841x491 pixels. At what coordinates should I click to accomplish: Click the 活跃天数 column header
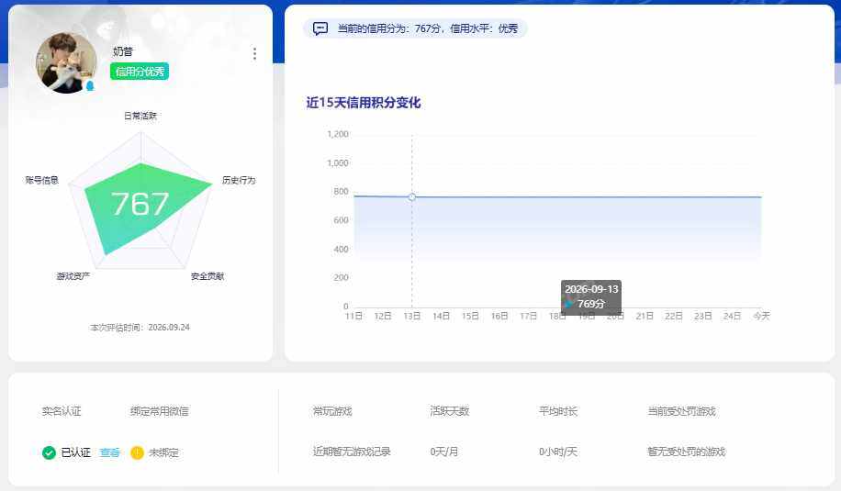[450, 411]
